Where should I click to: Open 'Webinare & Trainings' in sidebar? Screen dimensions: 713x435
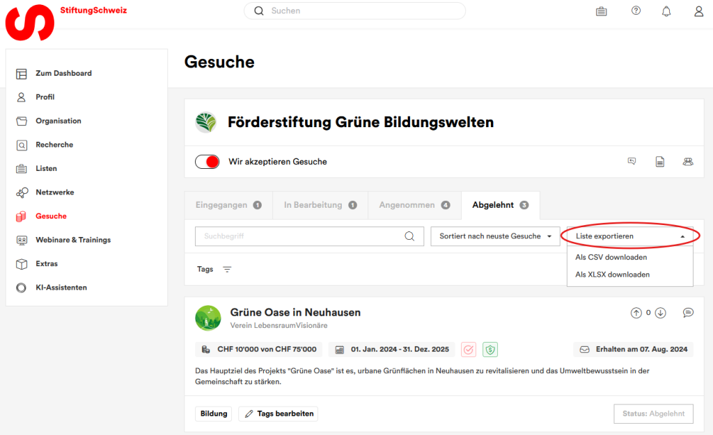pyautogui.click(x=73, y=240)
